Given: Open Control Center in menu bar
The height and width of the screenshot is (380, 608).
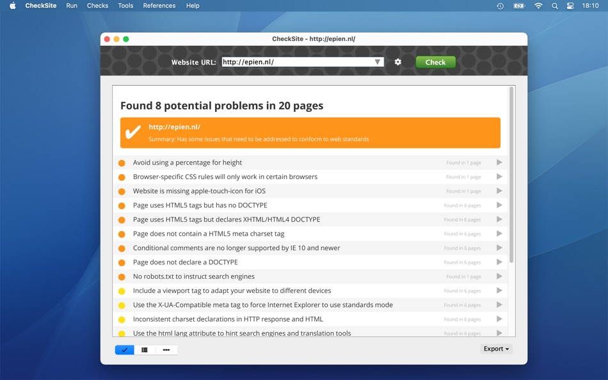Looking at the screenshot, I should coord(570,6).
